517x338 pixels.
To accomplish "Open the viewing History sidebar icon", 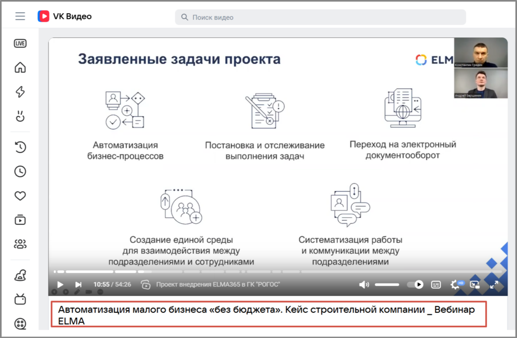I will tap(20, 148).
